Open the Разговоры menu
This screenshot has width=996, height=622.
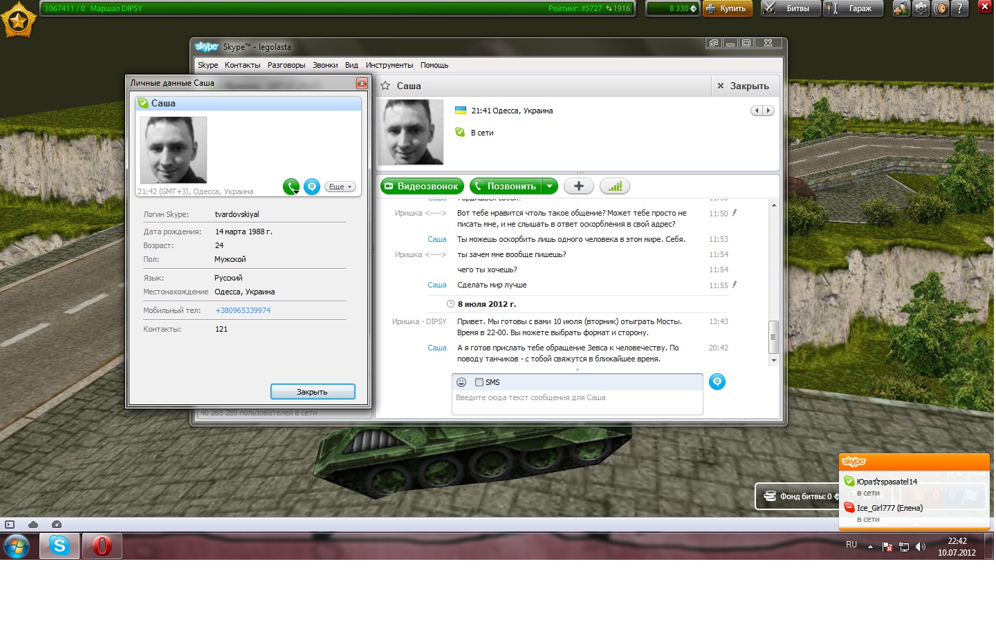click(286, 65)
